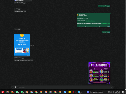React with emoji to payment receipt image
Image resolution: width=126 pixels, height=94 pixels.
33,45
